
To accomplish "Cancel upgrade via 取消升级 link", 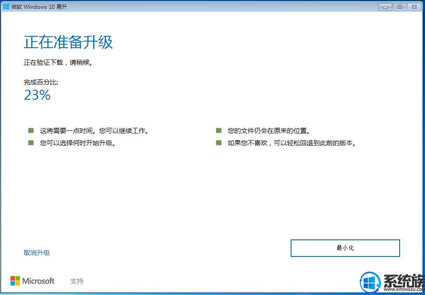I will [x=37, y=253].
